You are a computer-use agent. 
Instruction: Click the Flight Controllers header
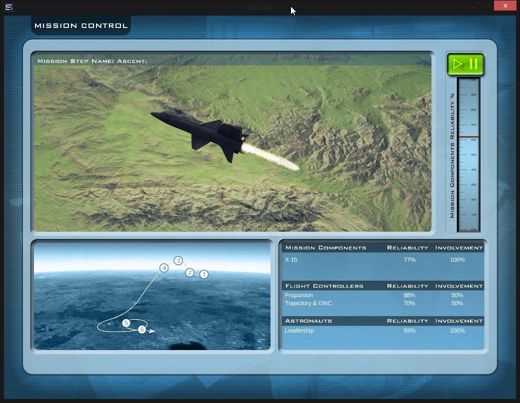click(324, 286)
